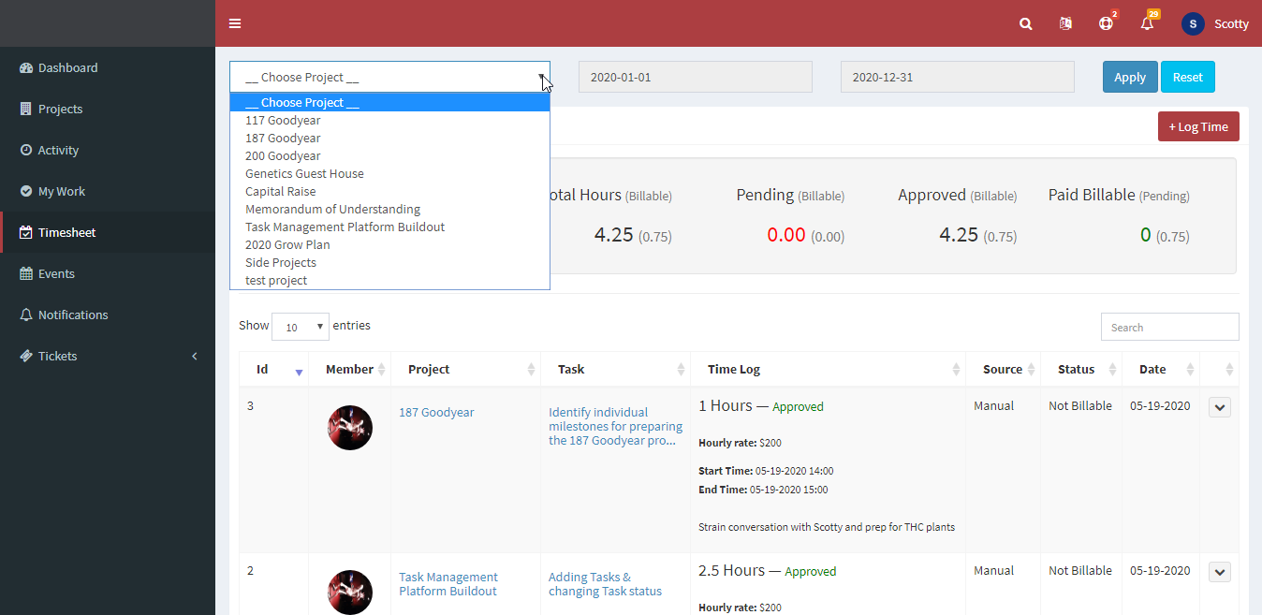This screenshot has height=615, width=1262.
Task: Expand row 3 actions dropdown arrow
Action: (1220, 407)
